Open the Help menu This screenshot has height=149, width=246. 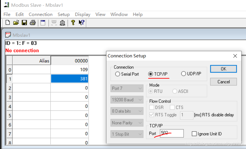click(138, 14)
